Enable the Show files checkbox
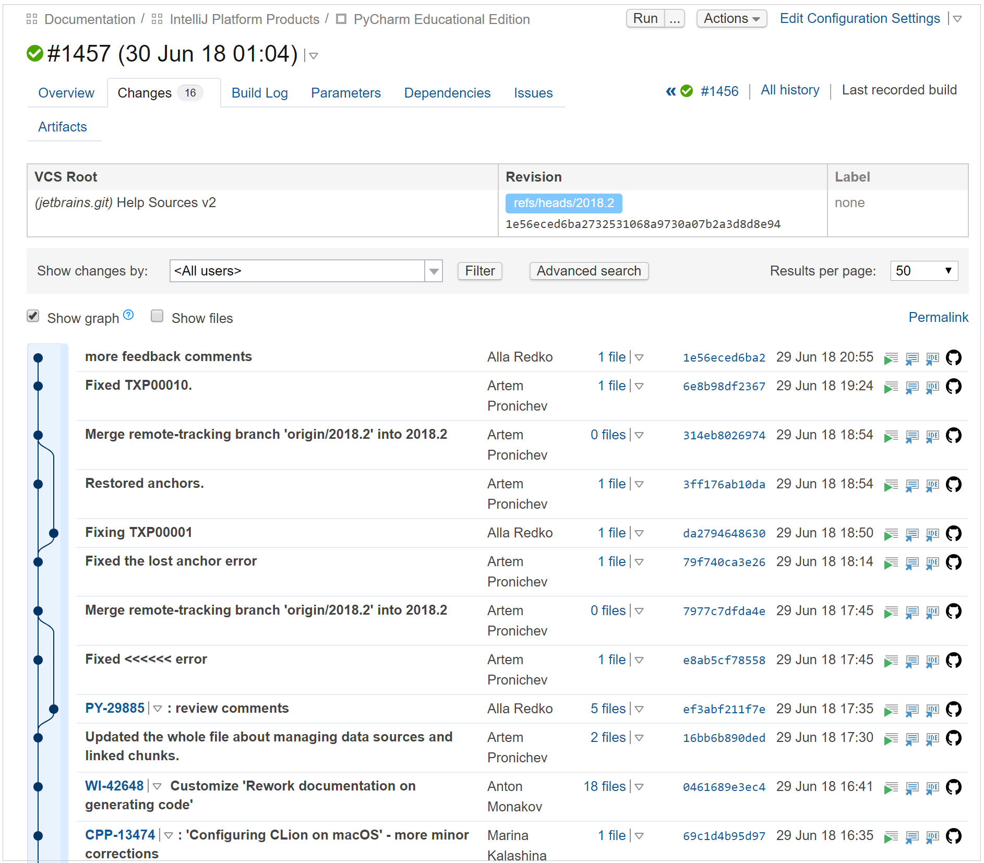This screenshot has width=984, height=863. [157, 316]
